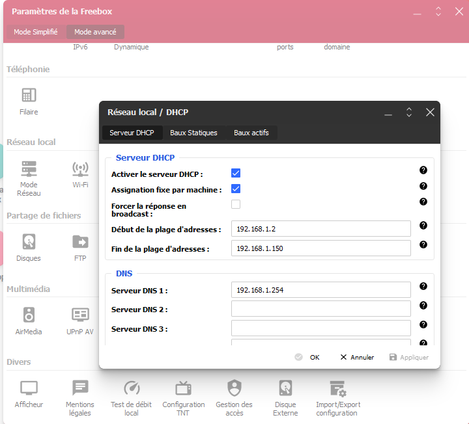This screenshot has height=424, width=469.
Task: Show help for Serveur DNS 2
Action: pyautogui.click(x=423, y=306)
